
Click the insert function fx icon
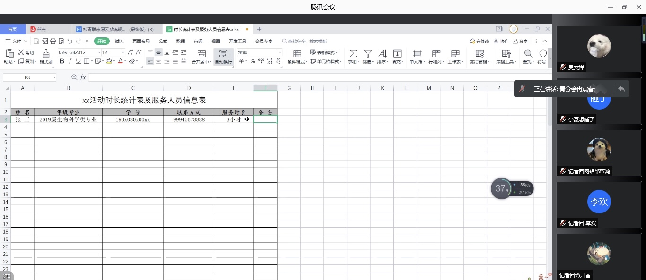(x=83, y=77)
